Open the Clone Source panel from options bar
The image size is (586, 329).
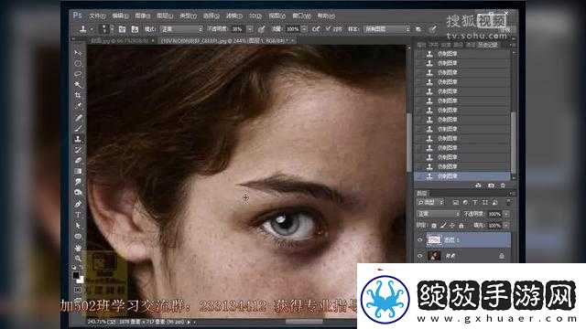click(135, 29)
